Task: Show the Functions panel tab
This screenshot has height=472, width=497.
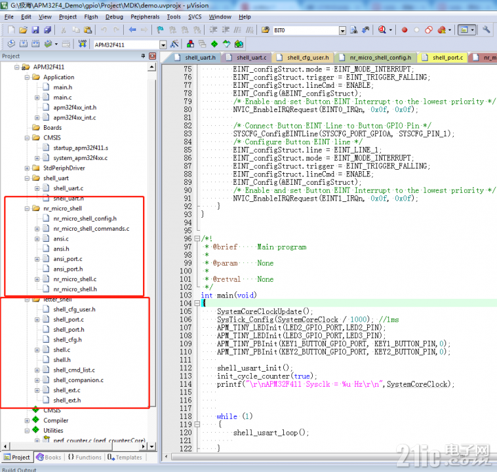Action: pyautogui.click(x=85, y=457)
